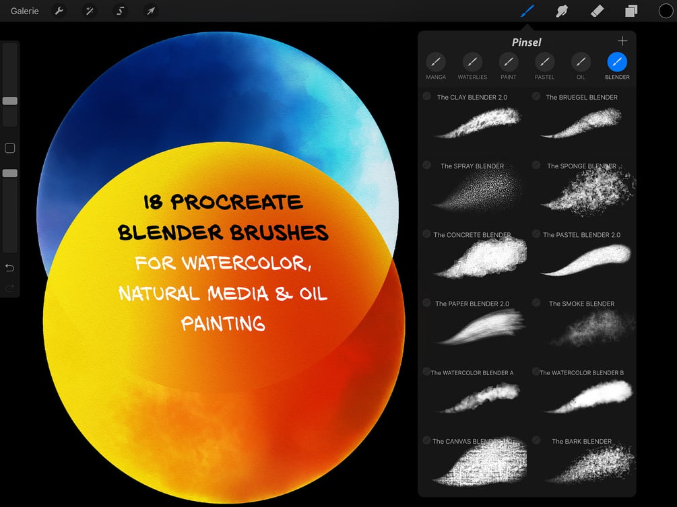Select the Paint brush tool
This screenshot has width=677, height=507.
point(527,11)
